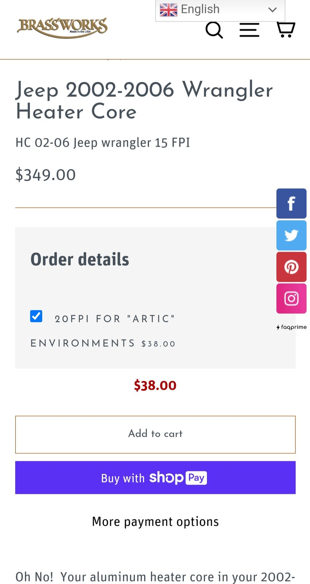Buy with Shop Pay
The image size is (310, 584).
coord(155,477)
